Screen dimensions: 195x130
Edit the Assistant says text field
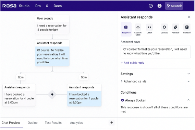tap(156, 52)
